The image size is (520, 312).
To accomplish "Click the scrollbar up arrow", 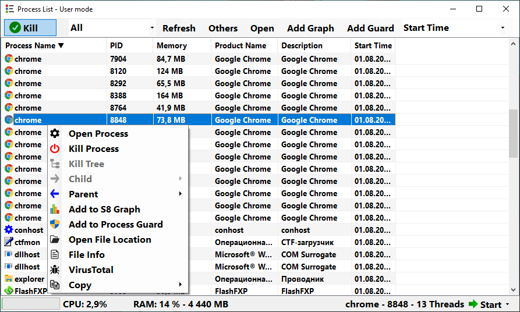I will point(514,44).
